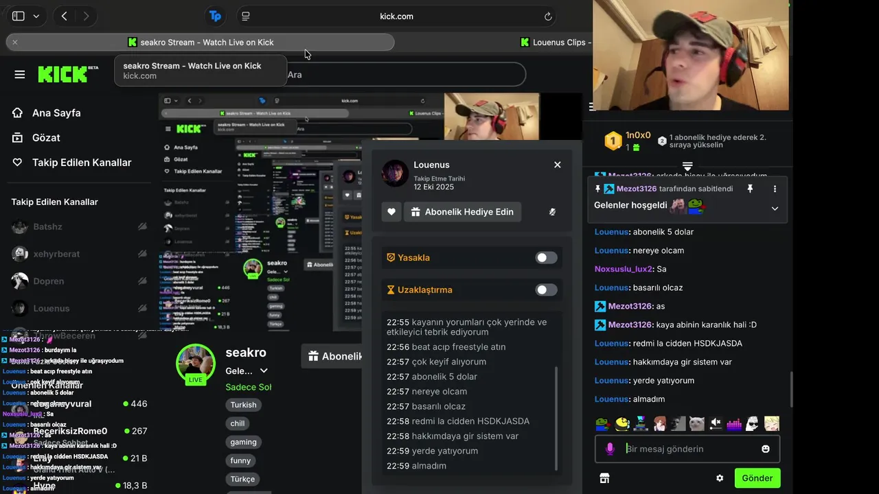879x494 pixels.
Task: Toggle the Yasakla switch
Action: coord(547,258)
